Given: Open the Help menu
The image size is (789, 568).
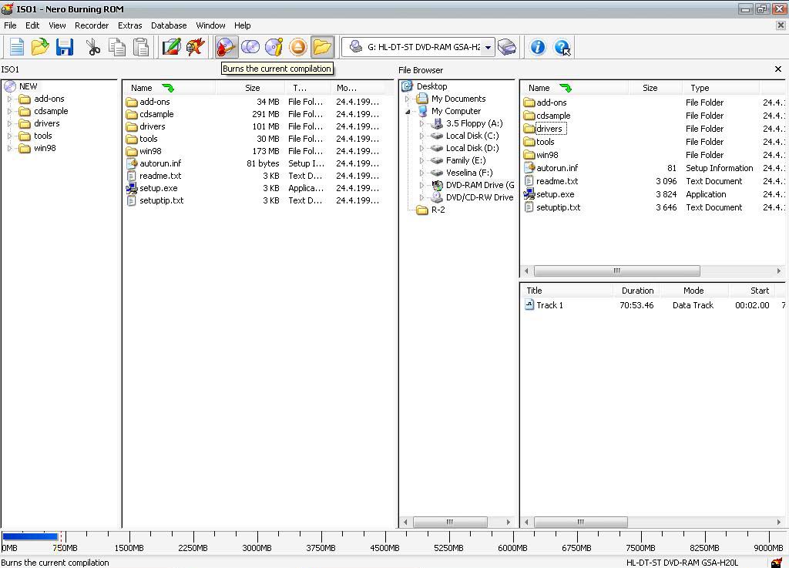Looking at the screenshot, I should 242,25.
